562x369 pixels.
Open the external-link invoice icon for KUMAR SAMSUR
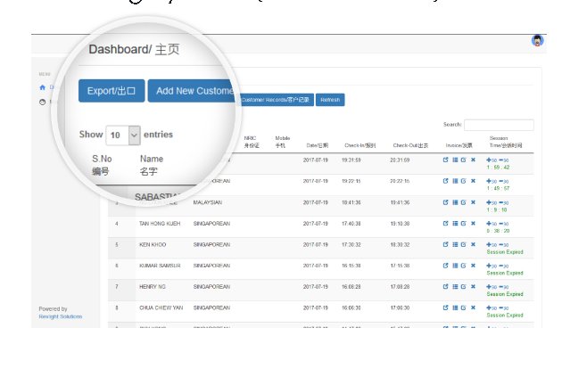[445, 266]
